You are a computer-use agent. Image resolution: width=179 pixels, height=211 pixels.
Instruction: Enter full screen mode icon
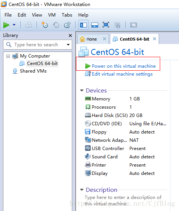coord(106,25)
